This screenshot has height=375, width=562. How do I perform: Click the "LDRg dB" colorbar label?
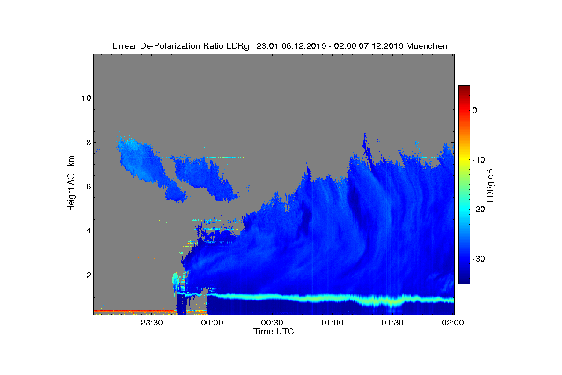[490, 185]
